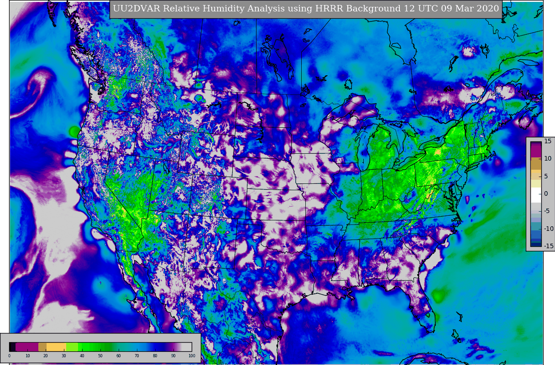This screenshot has width=555, height=365.
Task: Click the magenta segment of right colorbar
Action: point(536,151)
